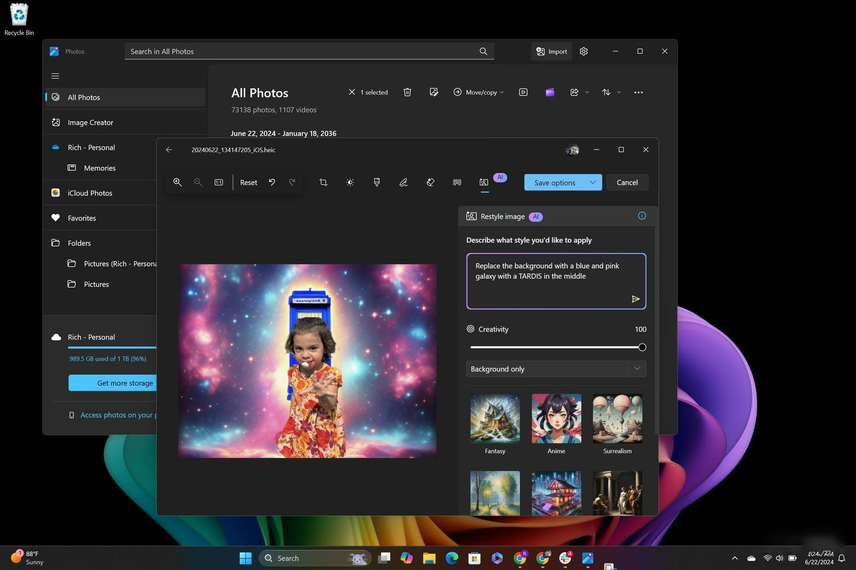Show Restyle image info

642,216
